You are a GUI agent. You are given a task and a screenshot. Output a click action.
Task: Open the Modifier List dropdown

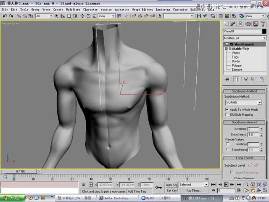244,38
